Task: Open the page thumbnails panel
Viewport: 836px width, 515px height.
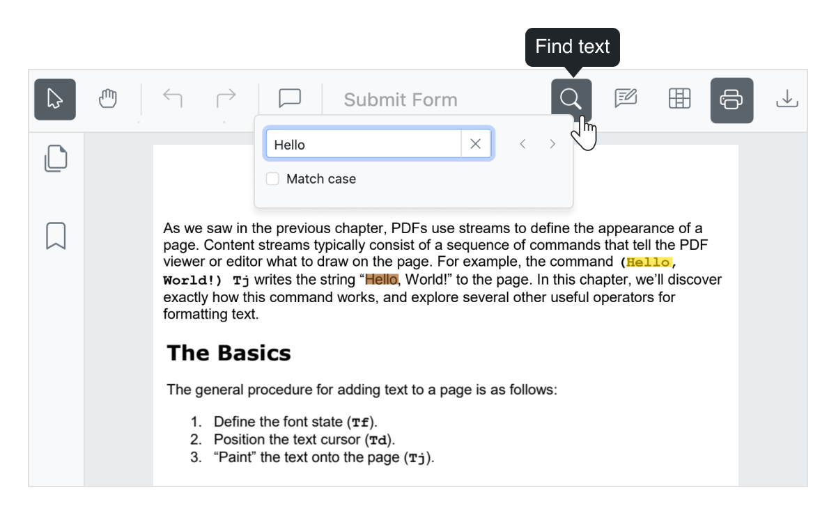Action: [x=56, y=158]
